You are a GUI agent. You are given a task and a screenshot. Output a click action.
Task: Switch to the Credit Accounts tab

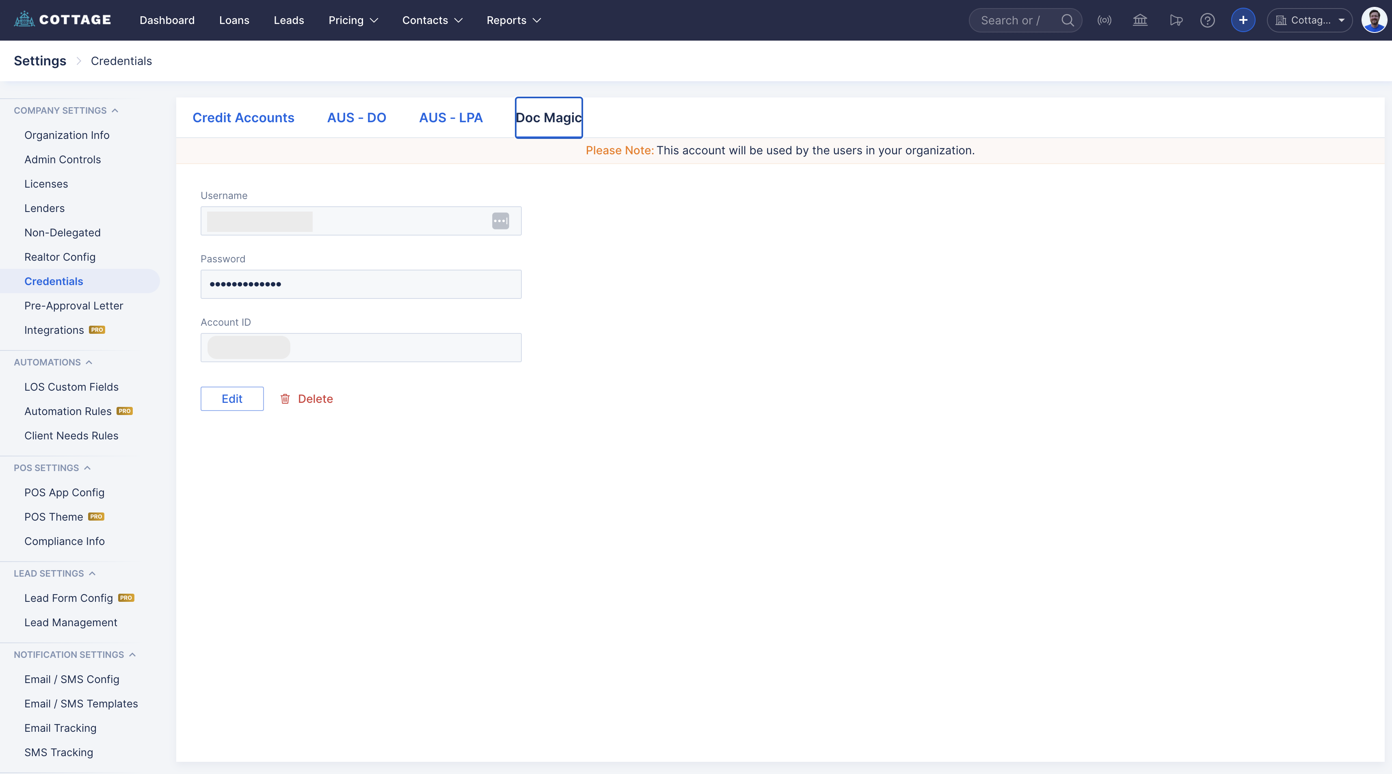coord(243,118)
